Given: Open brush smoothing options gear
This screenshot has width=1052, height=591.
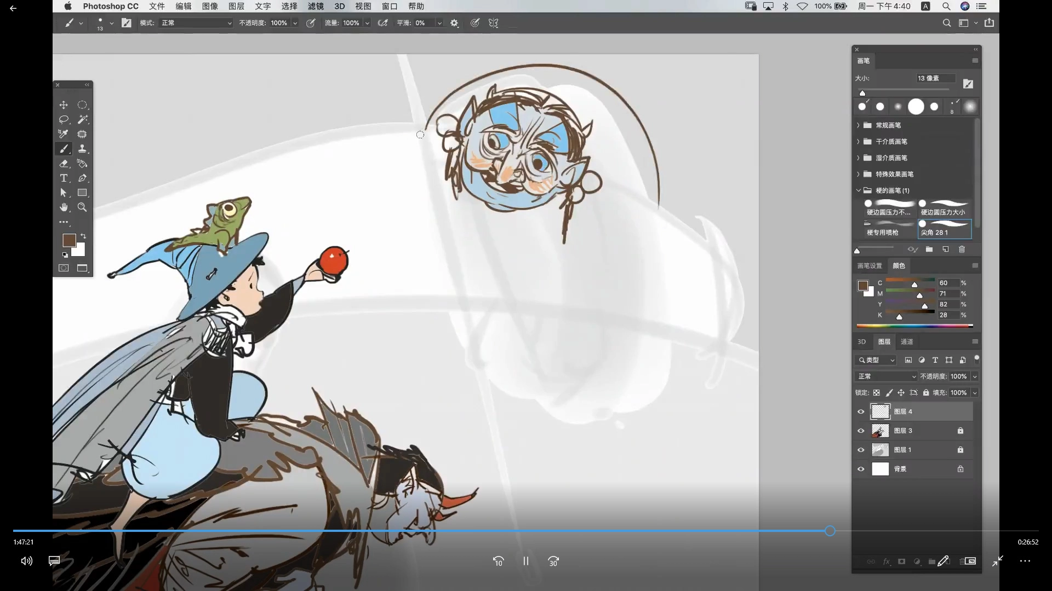Looking at the screenshot, I should click(x=454, y=23).
